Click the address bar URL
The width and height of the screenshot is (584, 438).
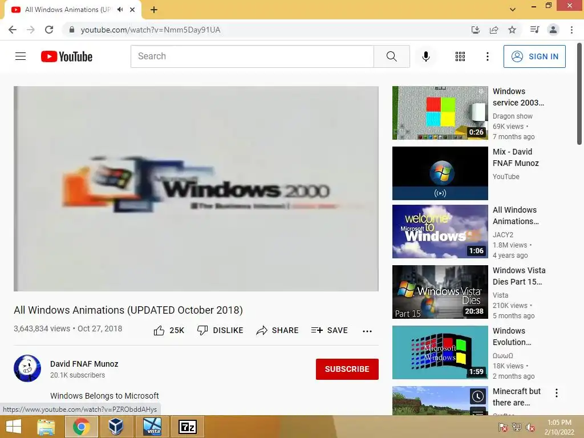pyautogui.click(x=151, y=30)
